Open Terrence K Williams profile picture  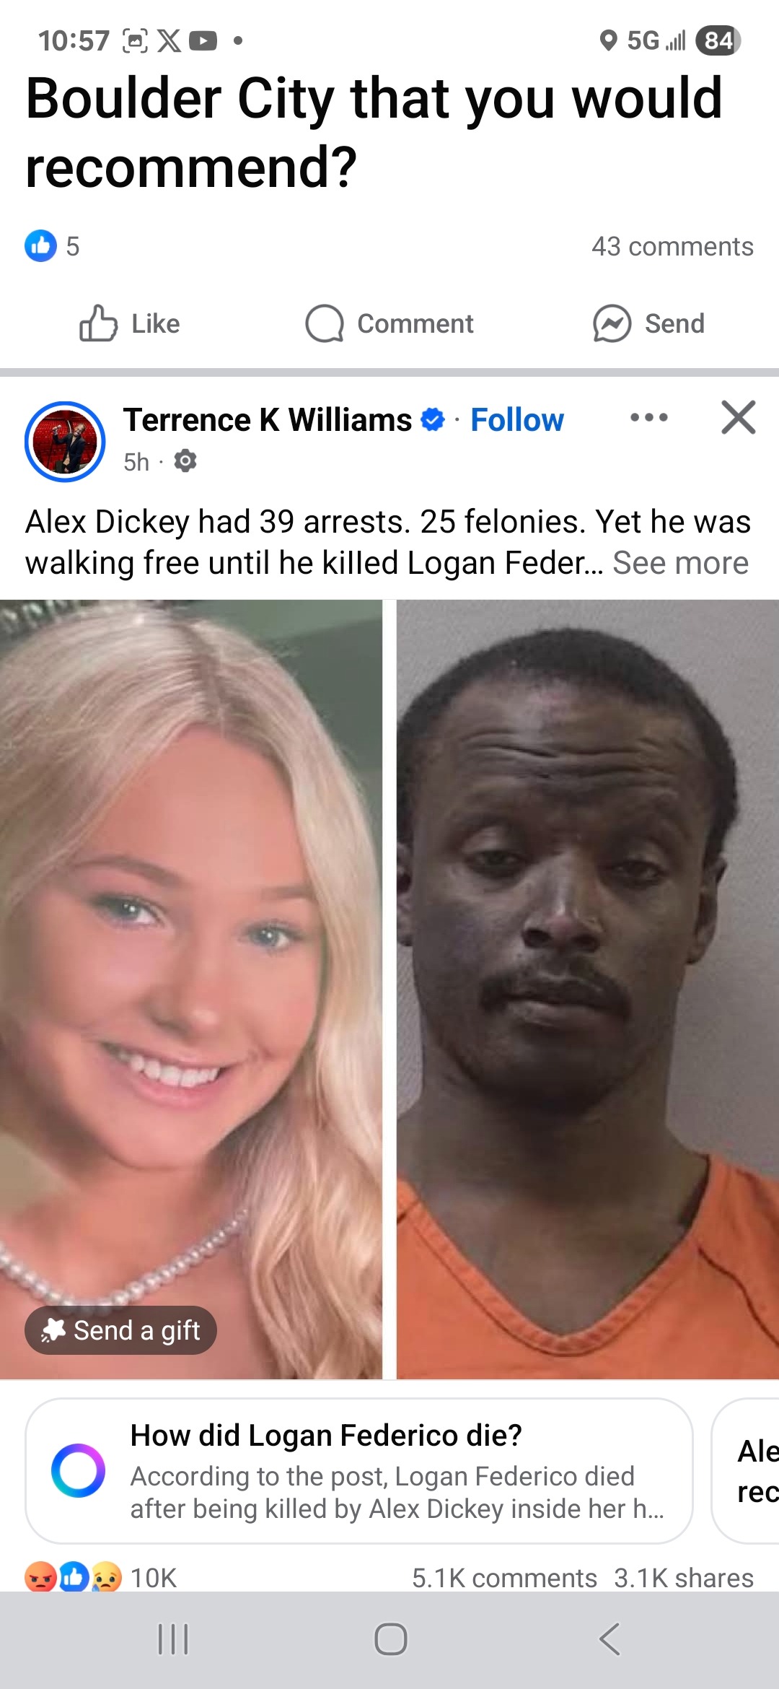[65, 441]
